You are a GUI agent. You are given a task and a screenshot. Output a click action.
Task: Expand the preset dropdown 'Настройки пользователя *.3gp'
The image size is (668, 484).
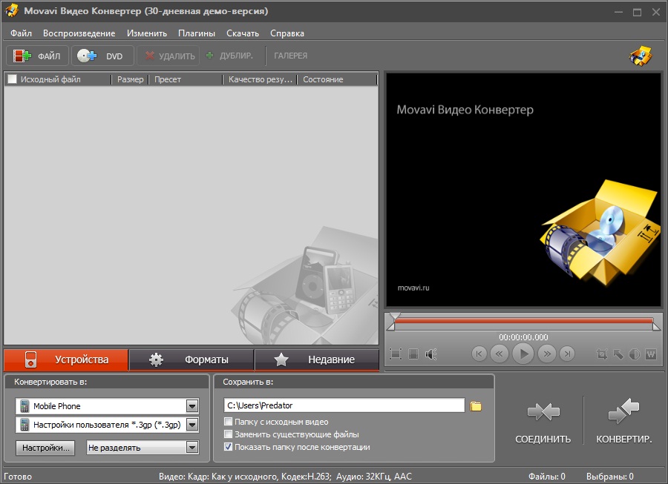click(x=192, y=425)
